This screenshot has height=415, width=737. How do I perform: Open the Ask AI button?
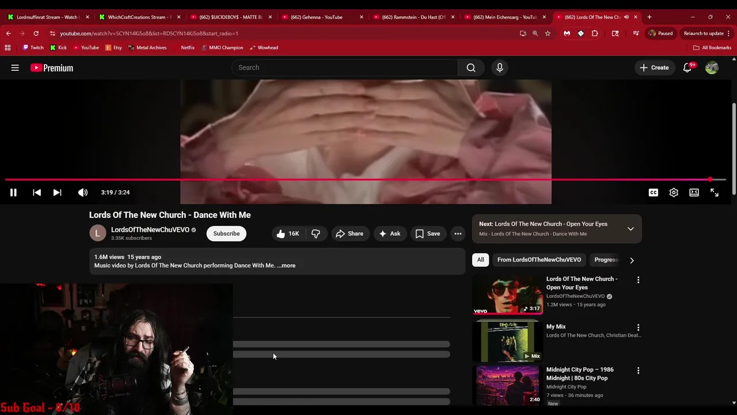(x=389, y=233)
